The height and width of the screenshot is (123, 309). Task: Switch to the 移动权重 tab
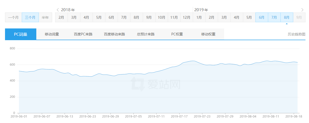208,34
